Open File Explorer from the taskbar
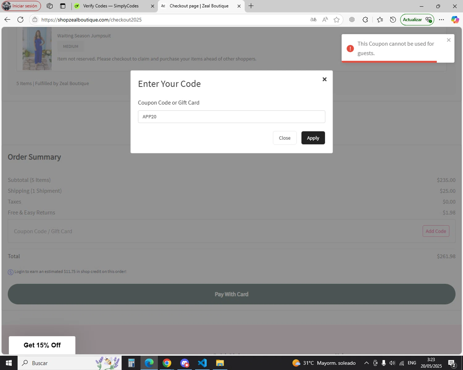The width and height of the screenshot is (463, 370). (x=220, y=363)
